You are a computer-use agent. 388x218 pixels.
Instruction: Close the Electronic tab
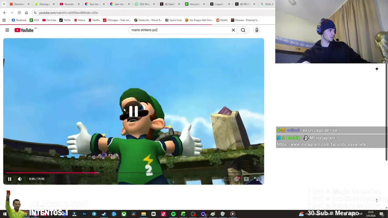[29, 4]
